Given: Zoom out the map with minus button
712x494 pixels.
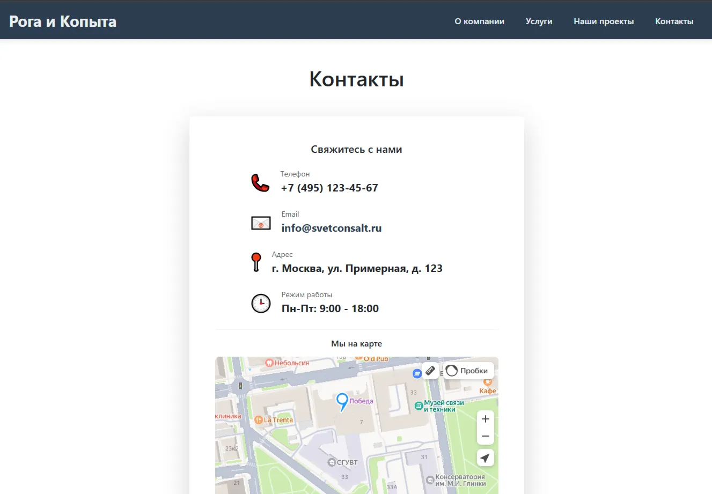Looking at the screenshot, I should [485, 436].
